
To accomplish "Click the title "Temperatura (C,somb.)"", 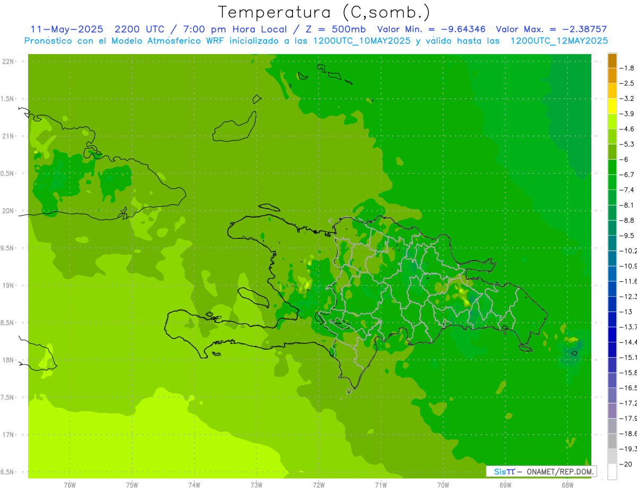I will coord(324,12).
